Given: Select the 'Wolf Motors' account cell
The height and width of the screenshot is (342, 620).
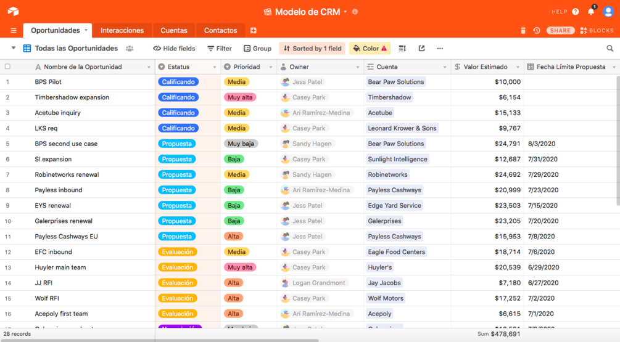Looking at the screenshot, I should coord(407,298).
